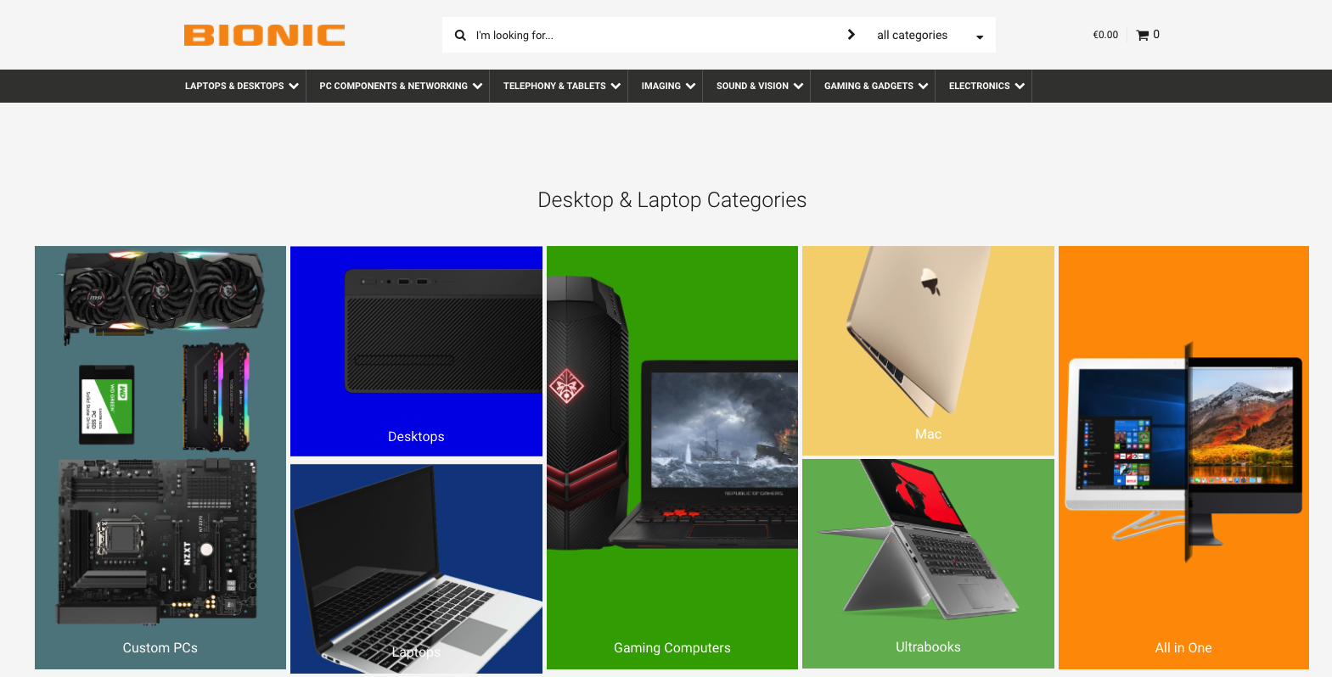Open the Custom PCs category tile
Viewport: 1332px width, 677px height.
tap(160, 457)
